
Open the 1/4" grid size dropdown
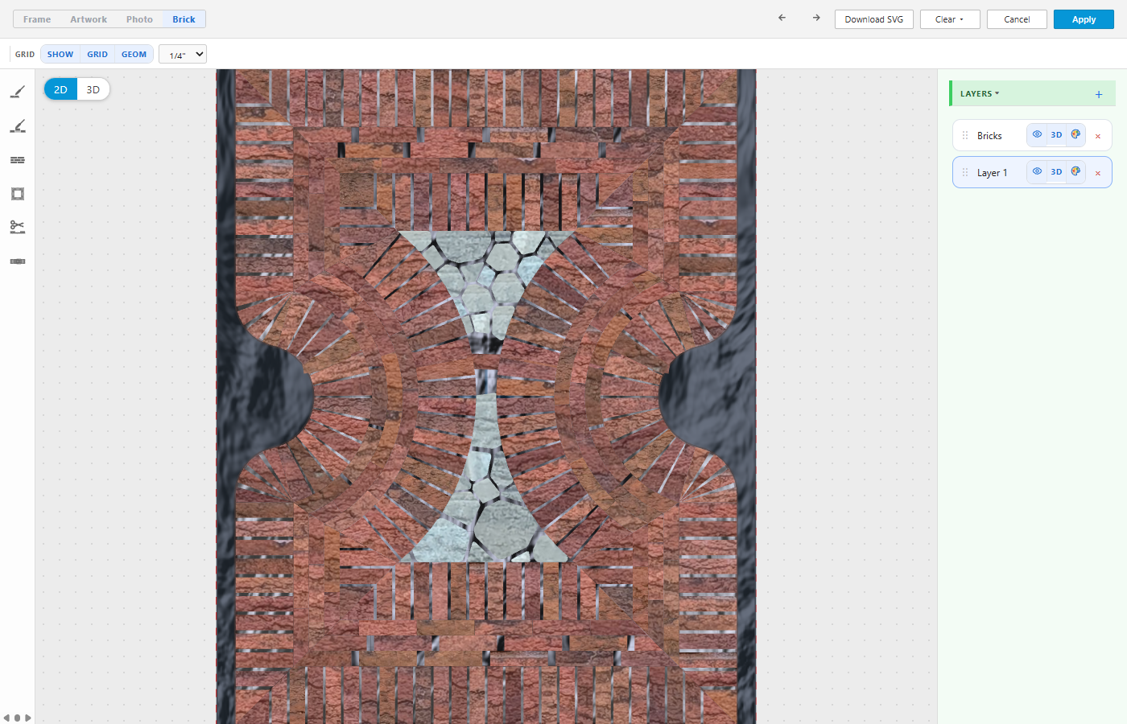[183, 54]
